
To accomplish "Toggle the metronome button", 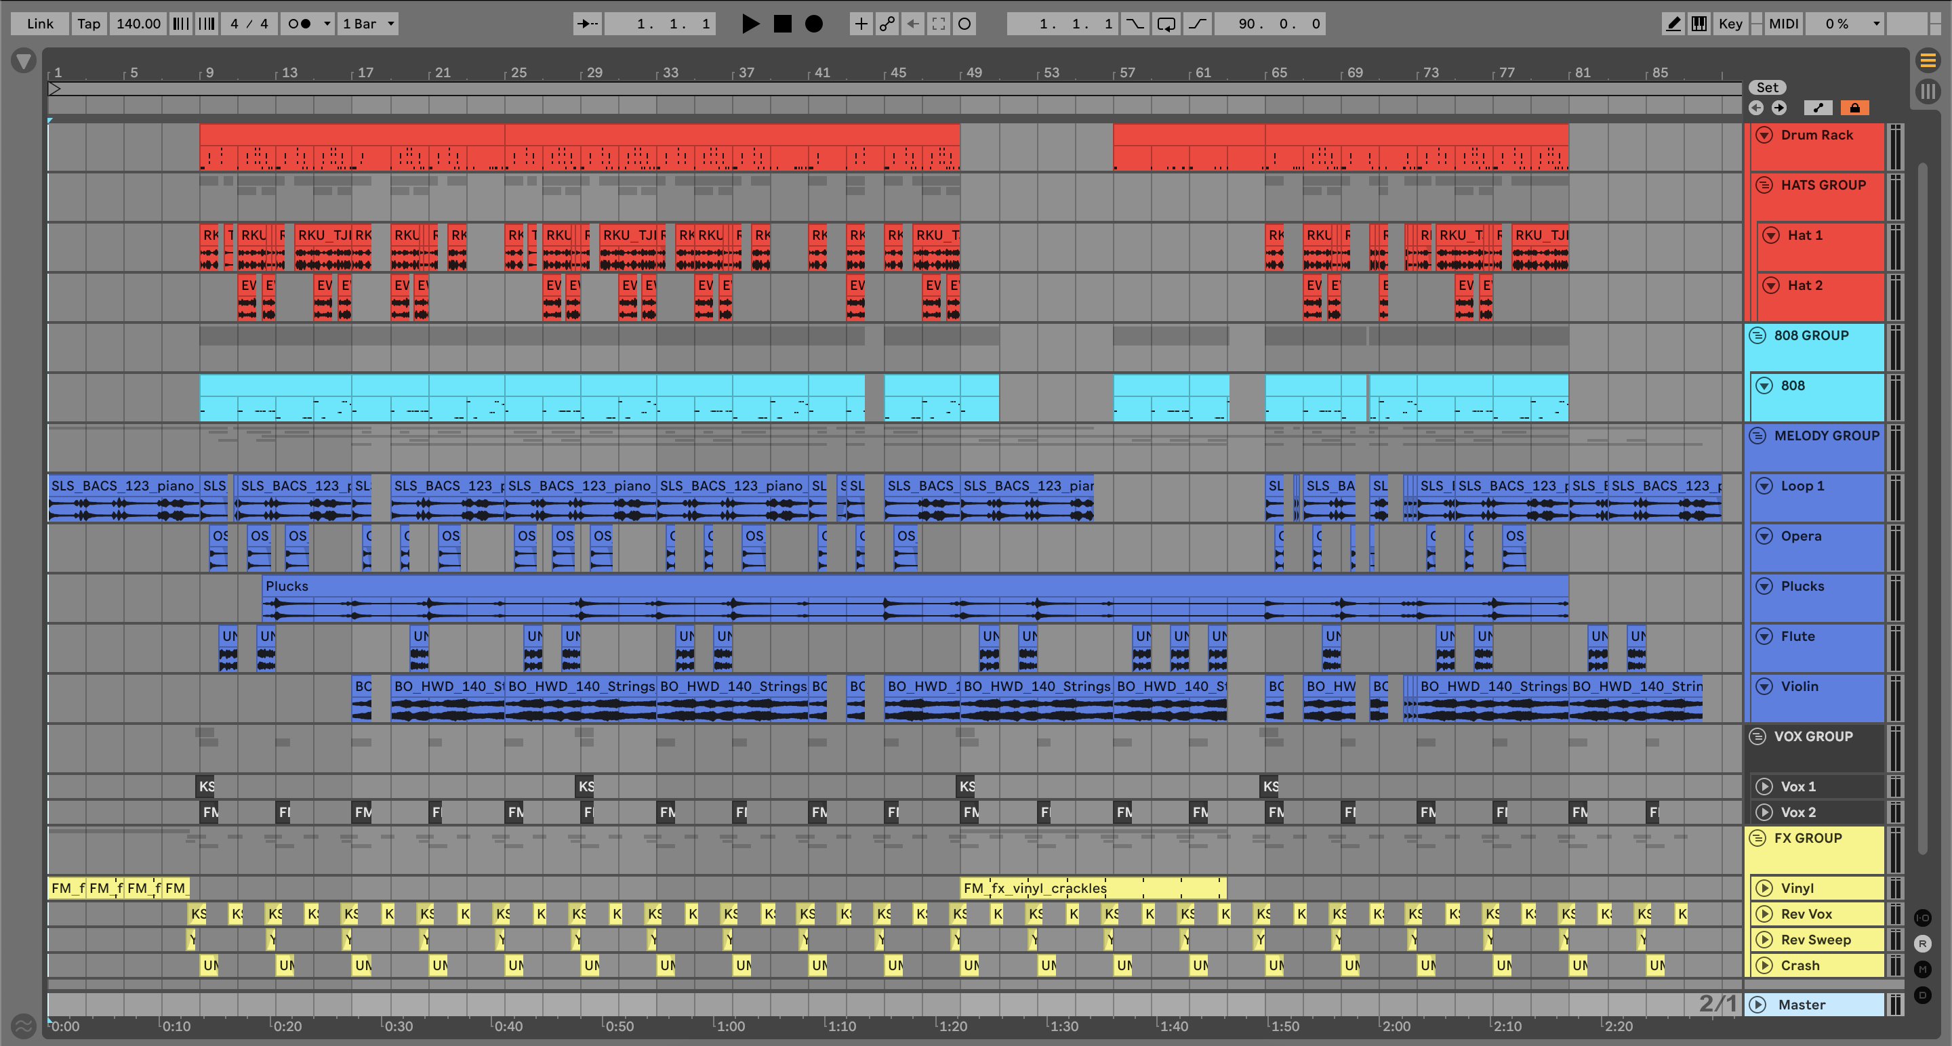I will [x=300, y=24].
